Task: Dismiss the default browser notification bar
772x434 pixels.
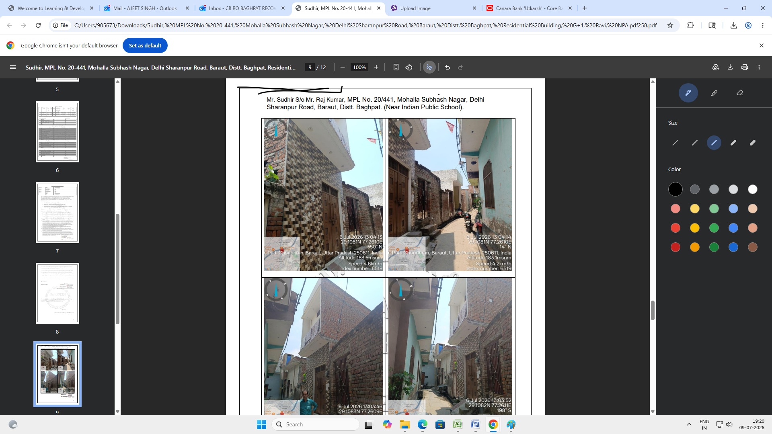Action: [x=761, y=45]
